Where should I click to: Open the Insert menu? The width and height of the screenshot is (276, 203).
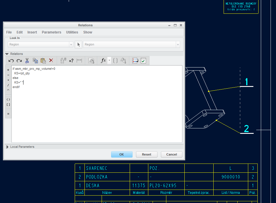[x=32, y=32]
